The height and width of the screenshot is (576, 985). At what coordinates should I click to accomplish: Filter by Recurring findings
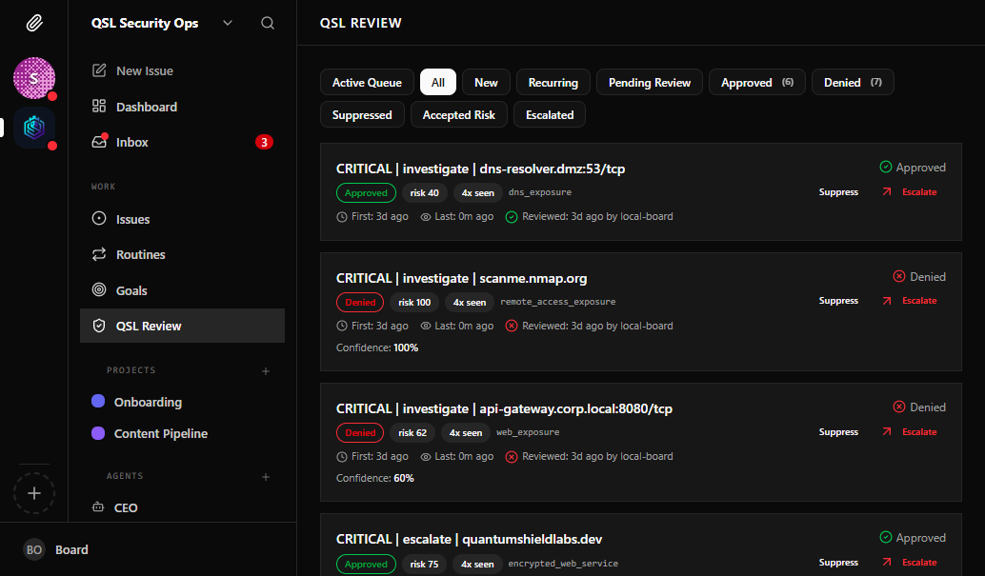553,82
